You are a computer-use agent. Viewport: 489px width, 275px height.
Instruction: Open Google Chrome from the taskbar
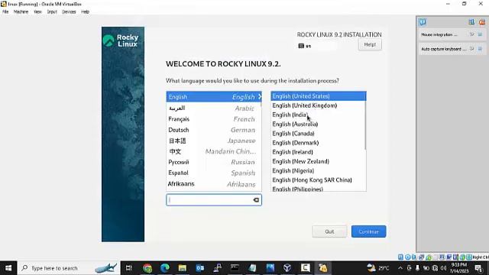(147, 268)
